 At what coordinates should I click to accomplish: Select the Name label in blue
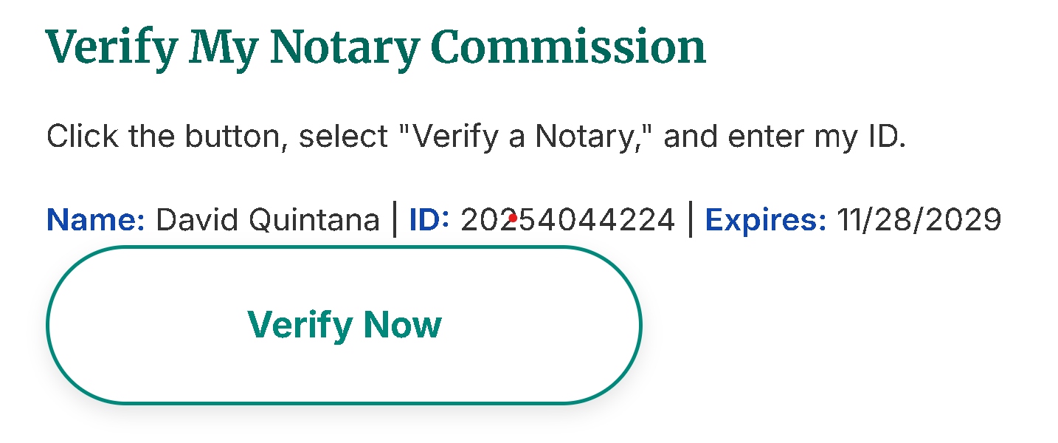coord(95,219)
